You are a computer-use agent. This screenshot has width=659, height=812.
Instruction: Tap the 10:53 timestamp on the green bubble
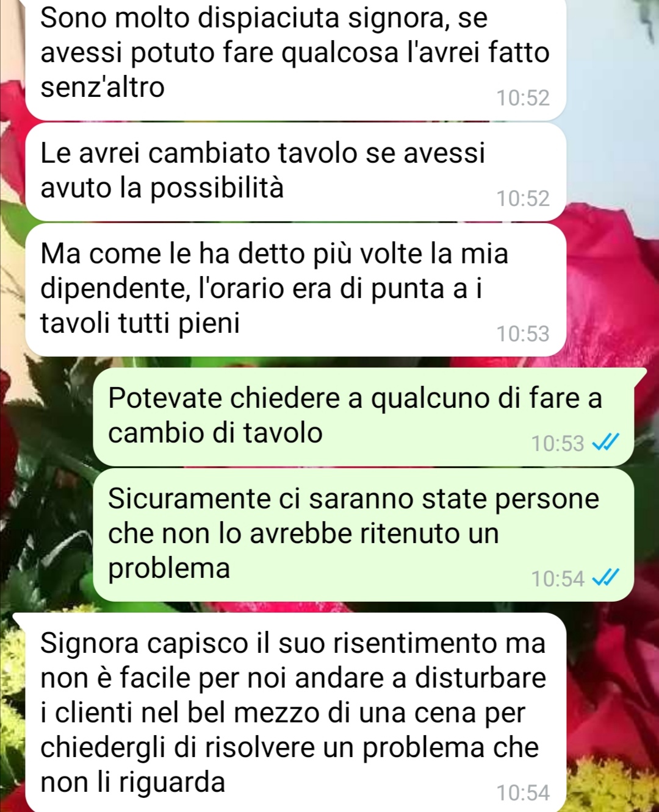pyautogui.click(x=558, y=443)
